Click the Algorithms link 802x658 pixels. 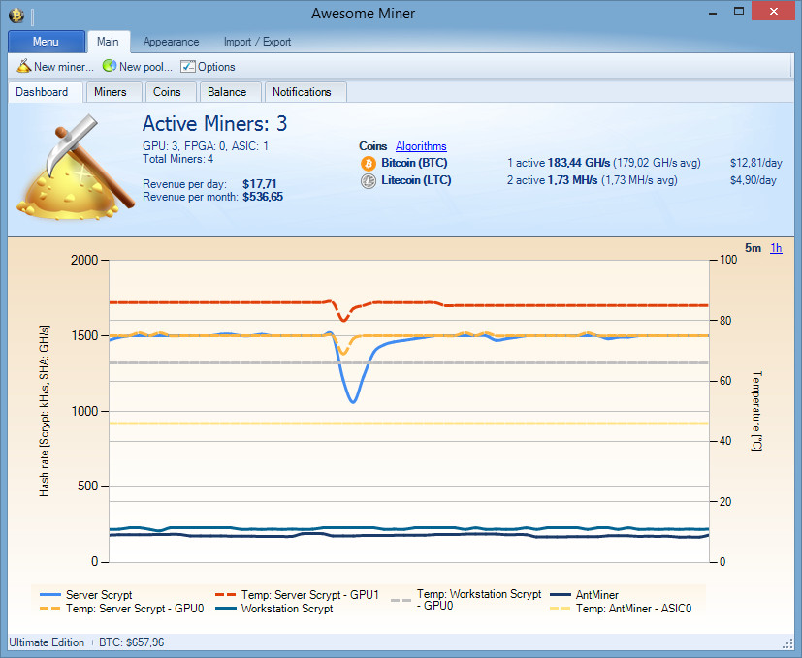421,146
